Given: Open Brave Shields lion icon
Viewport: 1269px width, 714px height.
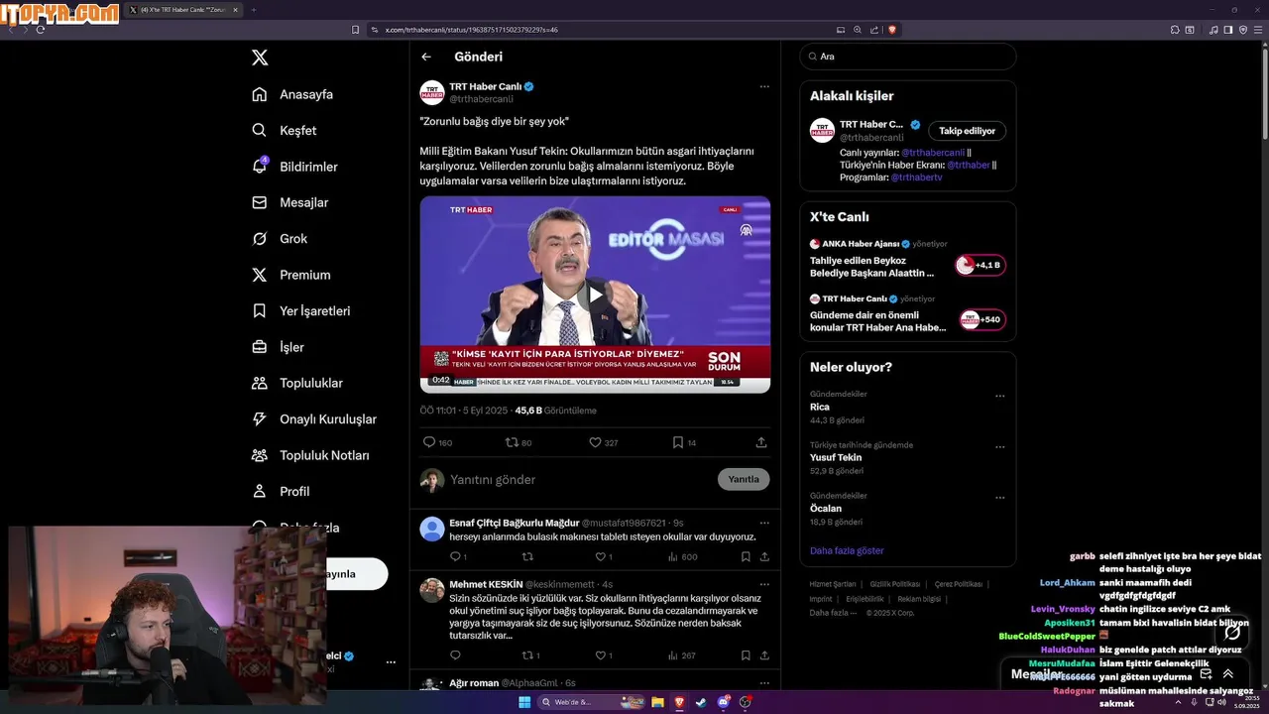Looking at the screenshot, I should [x=892, y=30].
